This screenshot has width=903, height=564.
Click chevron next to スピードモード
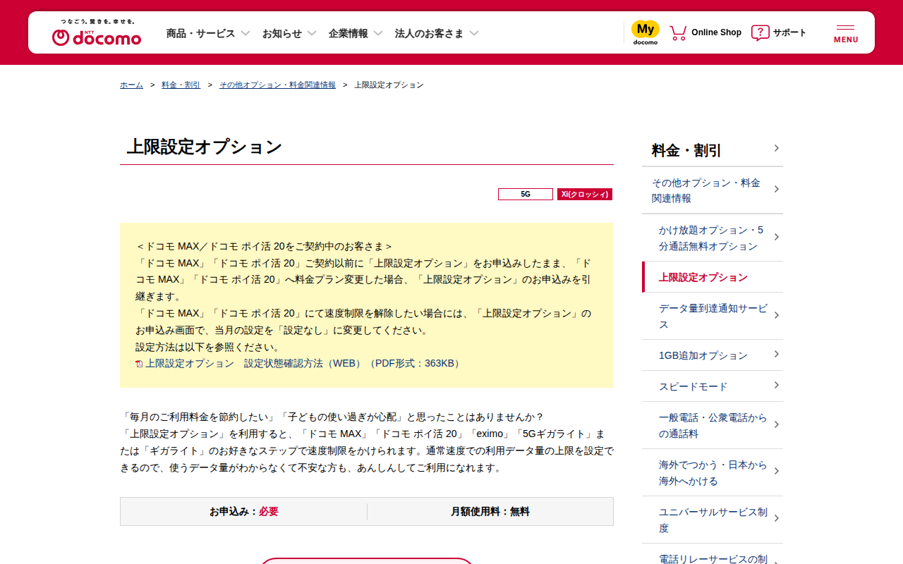click(x=776, y=385)
